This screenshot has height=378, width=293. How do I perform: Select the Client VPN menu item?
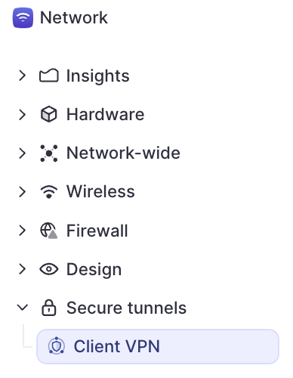(x=158, y=346)
